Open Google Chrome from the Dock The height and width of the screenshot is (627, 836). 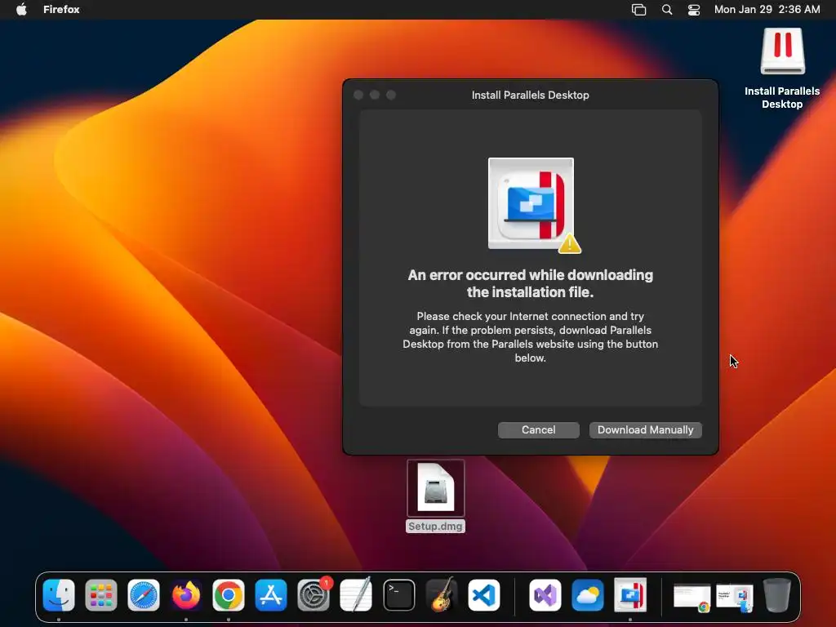(229, 595)
